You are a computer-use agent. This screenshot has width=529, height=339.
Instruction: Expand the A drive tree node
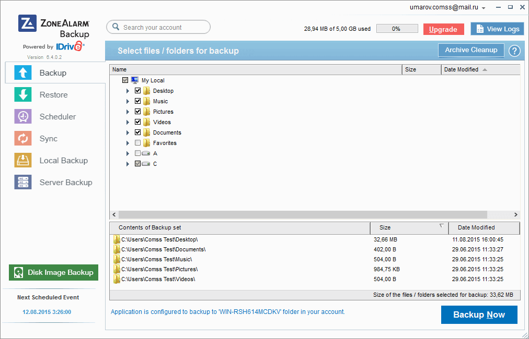pos(128,153)
